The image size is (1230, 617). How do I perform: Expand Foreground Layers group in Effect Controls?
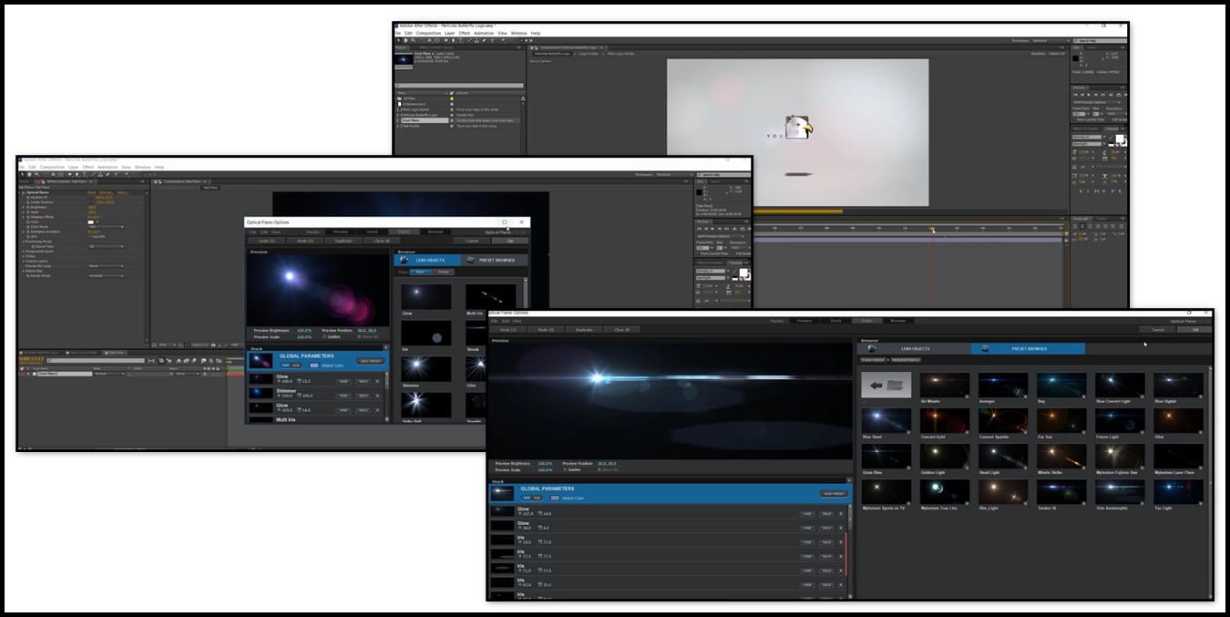click(x=23, y=252)
